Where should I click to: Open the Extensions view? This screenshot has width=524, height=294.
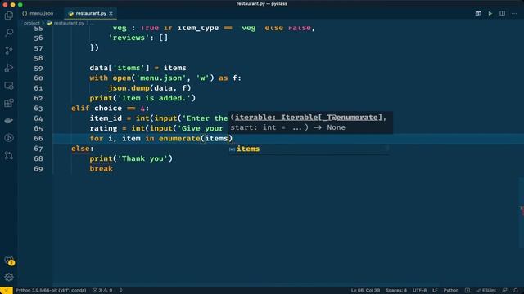click(x=9, y=103)
